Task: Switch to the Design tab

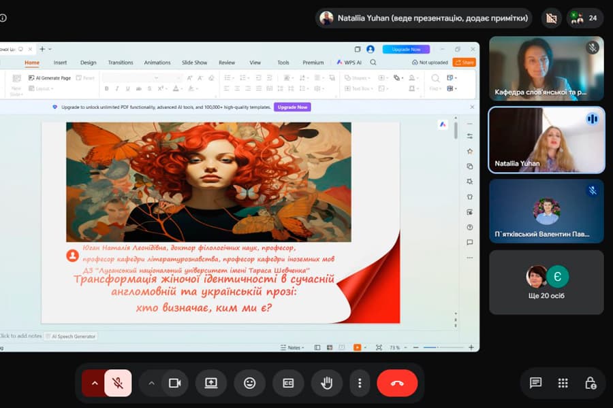Action: click(89, 63)
